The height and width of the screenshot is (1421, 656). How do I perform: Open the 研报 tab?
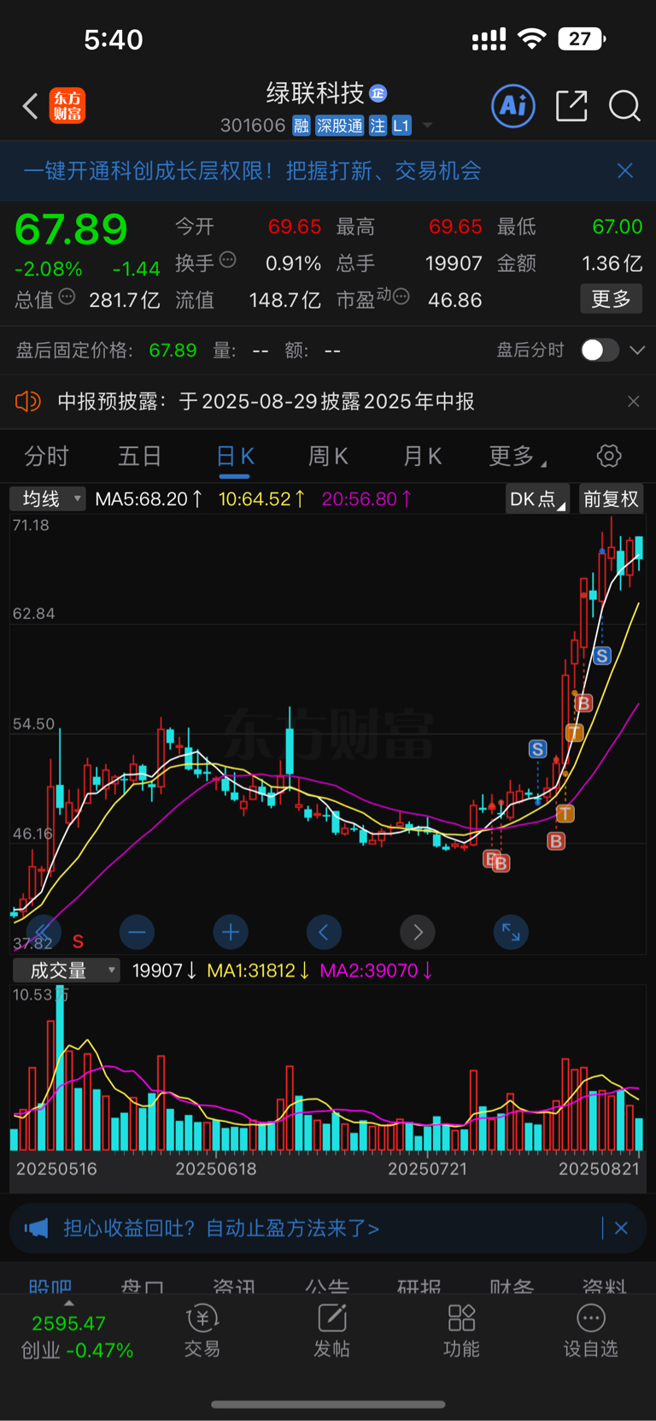[419, 1285]
